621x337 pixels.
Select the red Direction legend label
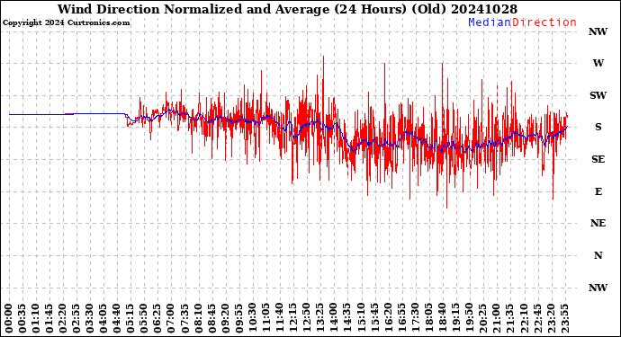click(x=544, y=22)
